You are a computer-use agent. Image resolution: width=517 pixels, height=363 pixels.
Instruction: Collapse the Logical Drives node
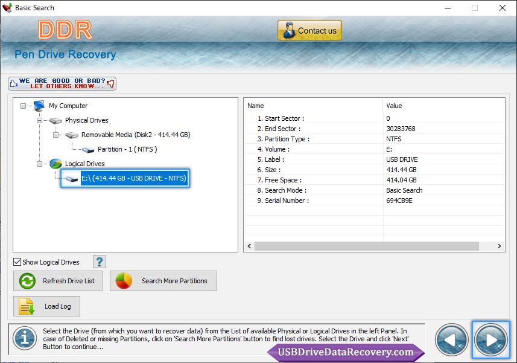[x=39, y=164]
